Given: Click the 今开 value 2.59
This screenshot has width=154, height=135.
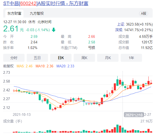Looking at the screenshot, I should [34, 36].
